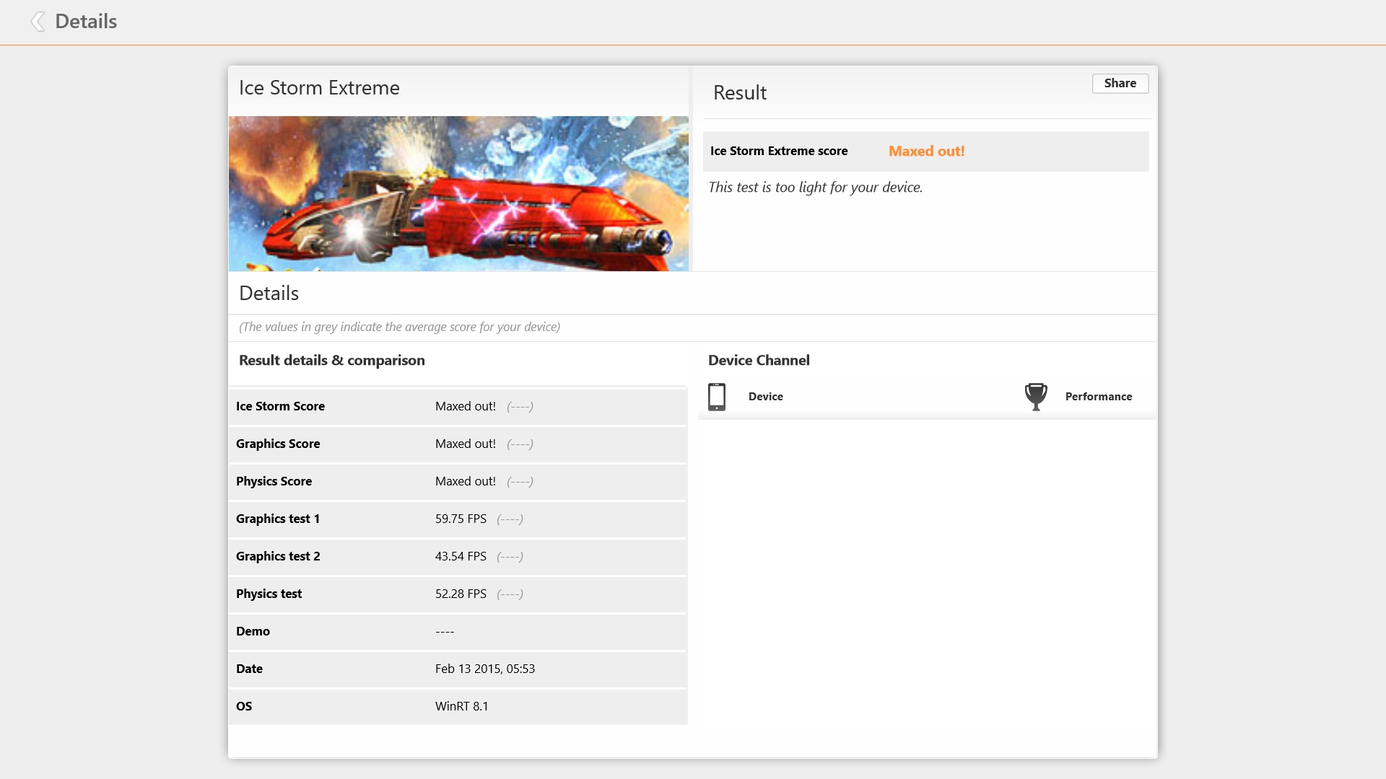Select the Graphics Score row label

coord(278,444)
